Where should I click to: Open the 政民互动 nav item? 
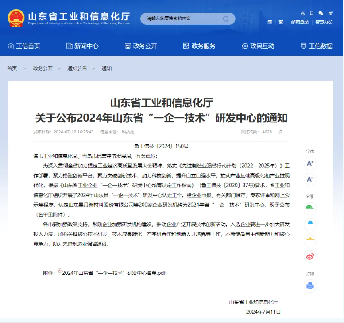[x=258, y=46]
